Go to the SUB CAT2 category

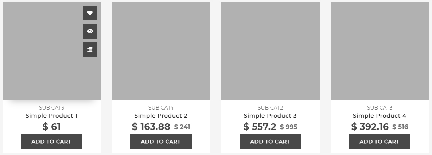point(270,108)
